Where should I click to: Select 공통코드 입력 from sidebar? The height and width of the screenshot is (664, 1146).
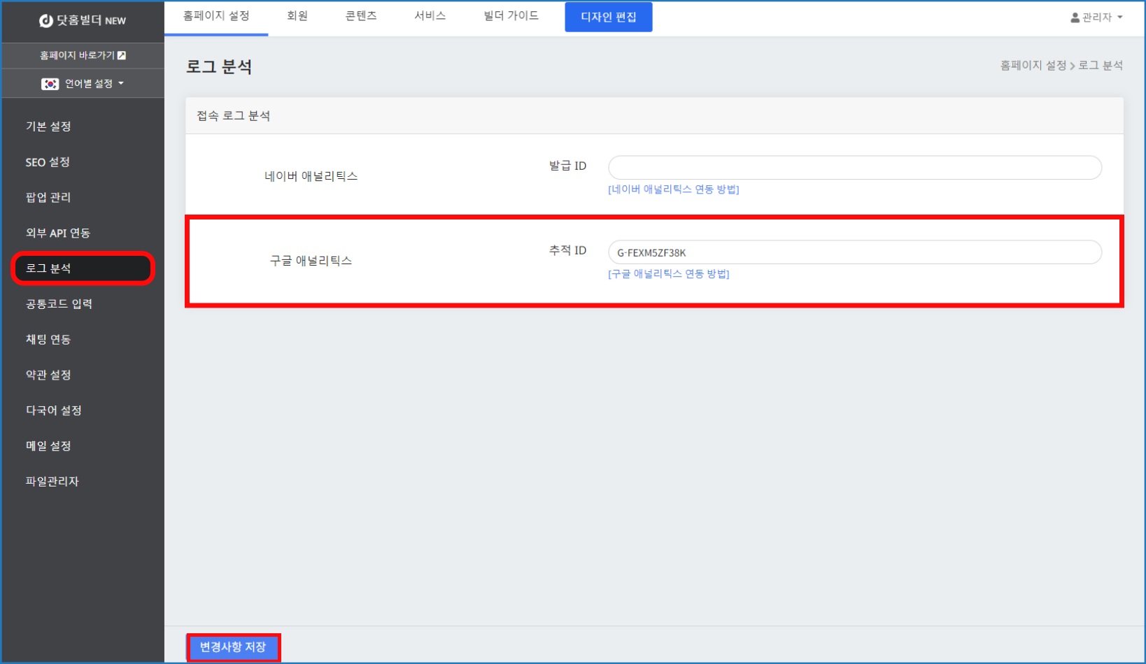[x=59, y=304]
